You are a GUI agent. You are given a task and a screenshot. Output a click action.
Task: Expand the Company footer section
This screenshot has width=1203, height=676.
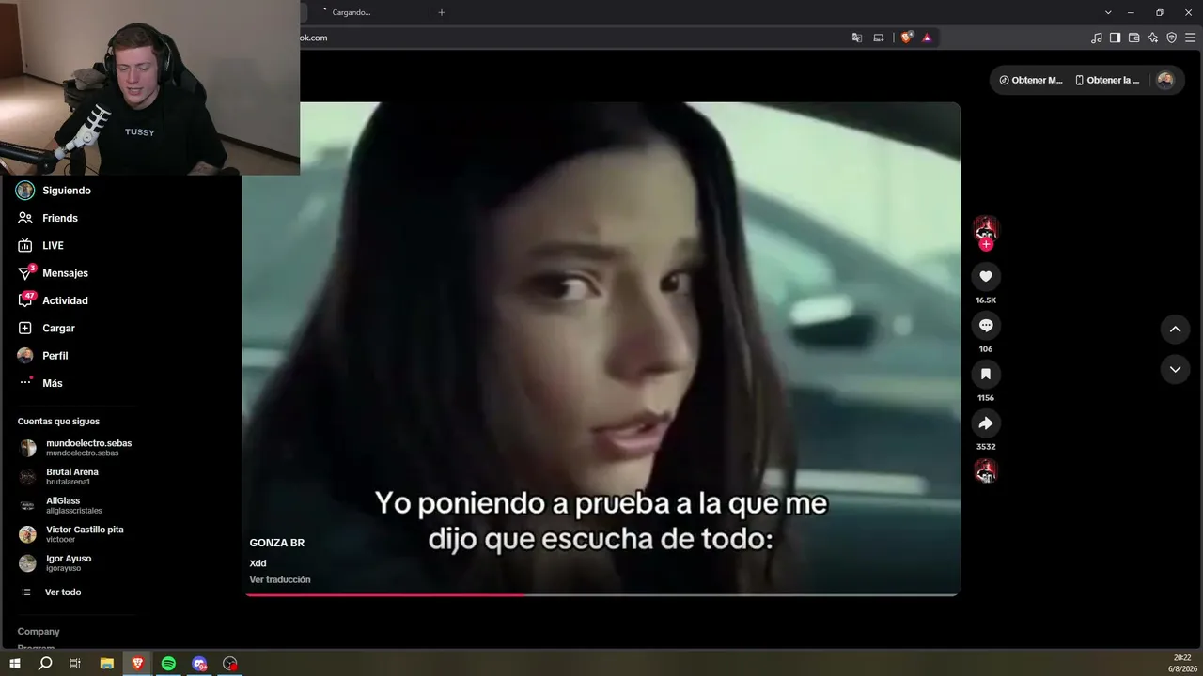tap(39, 632)
